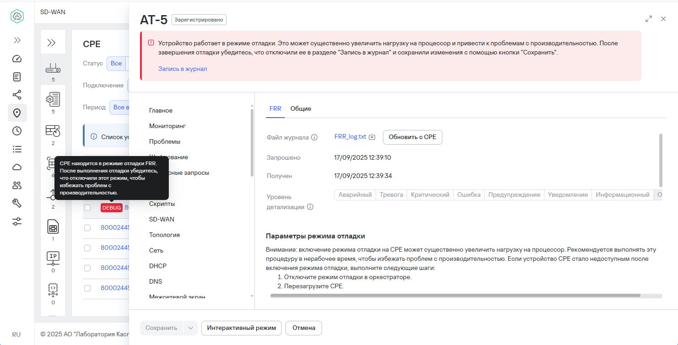678x345 pixels.
Task: Expand the secondary CPE sidebar chevrons
Action: 52,43
